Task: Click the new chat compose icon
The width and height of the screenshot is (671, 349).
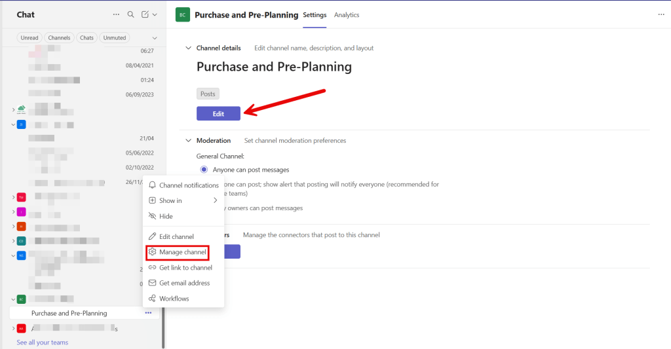Action: [x=145, y=14]
